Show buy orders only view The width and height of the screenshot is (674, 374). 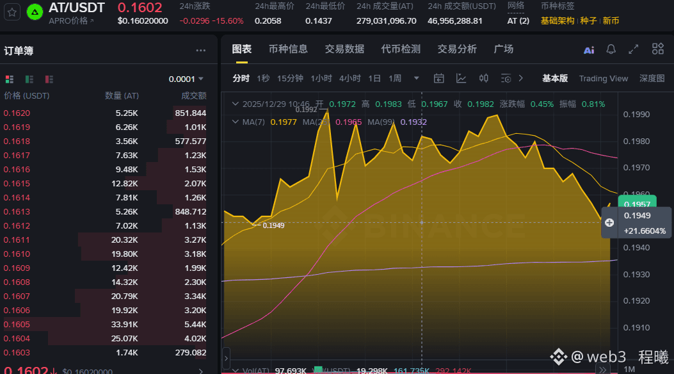(29, 79)
